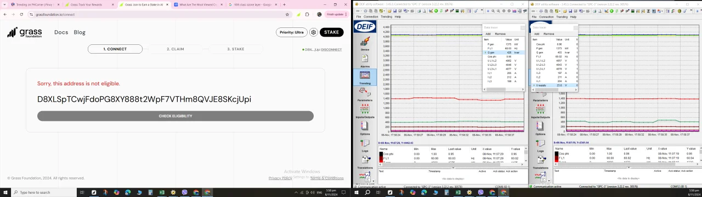This screenshot has height=197, width=702.
Task: Click the DISCONNECT link
Action: 331,50
